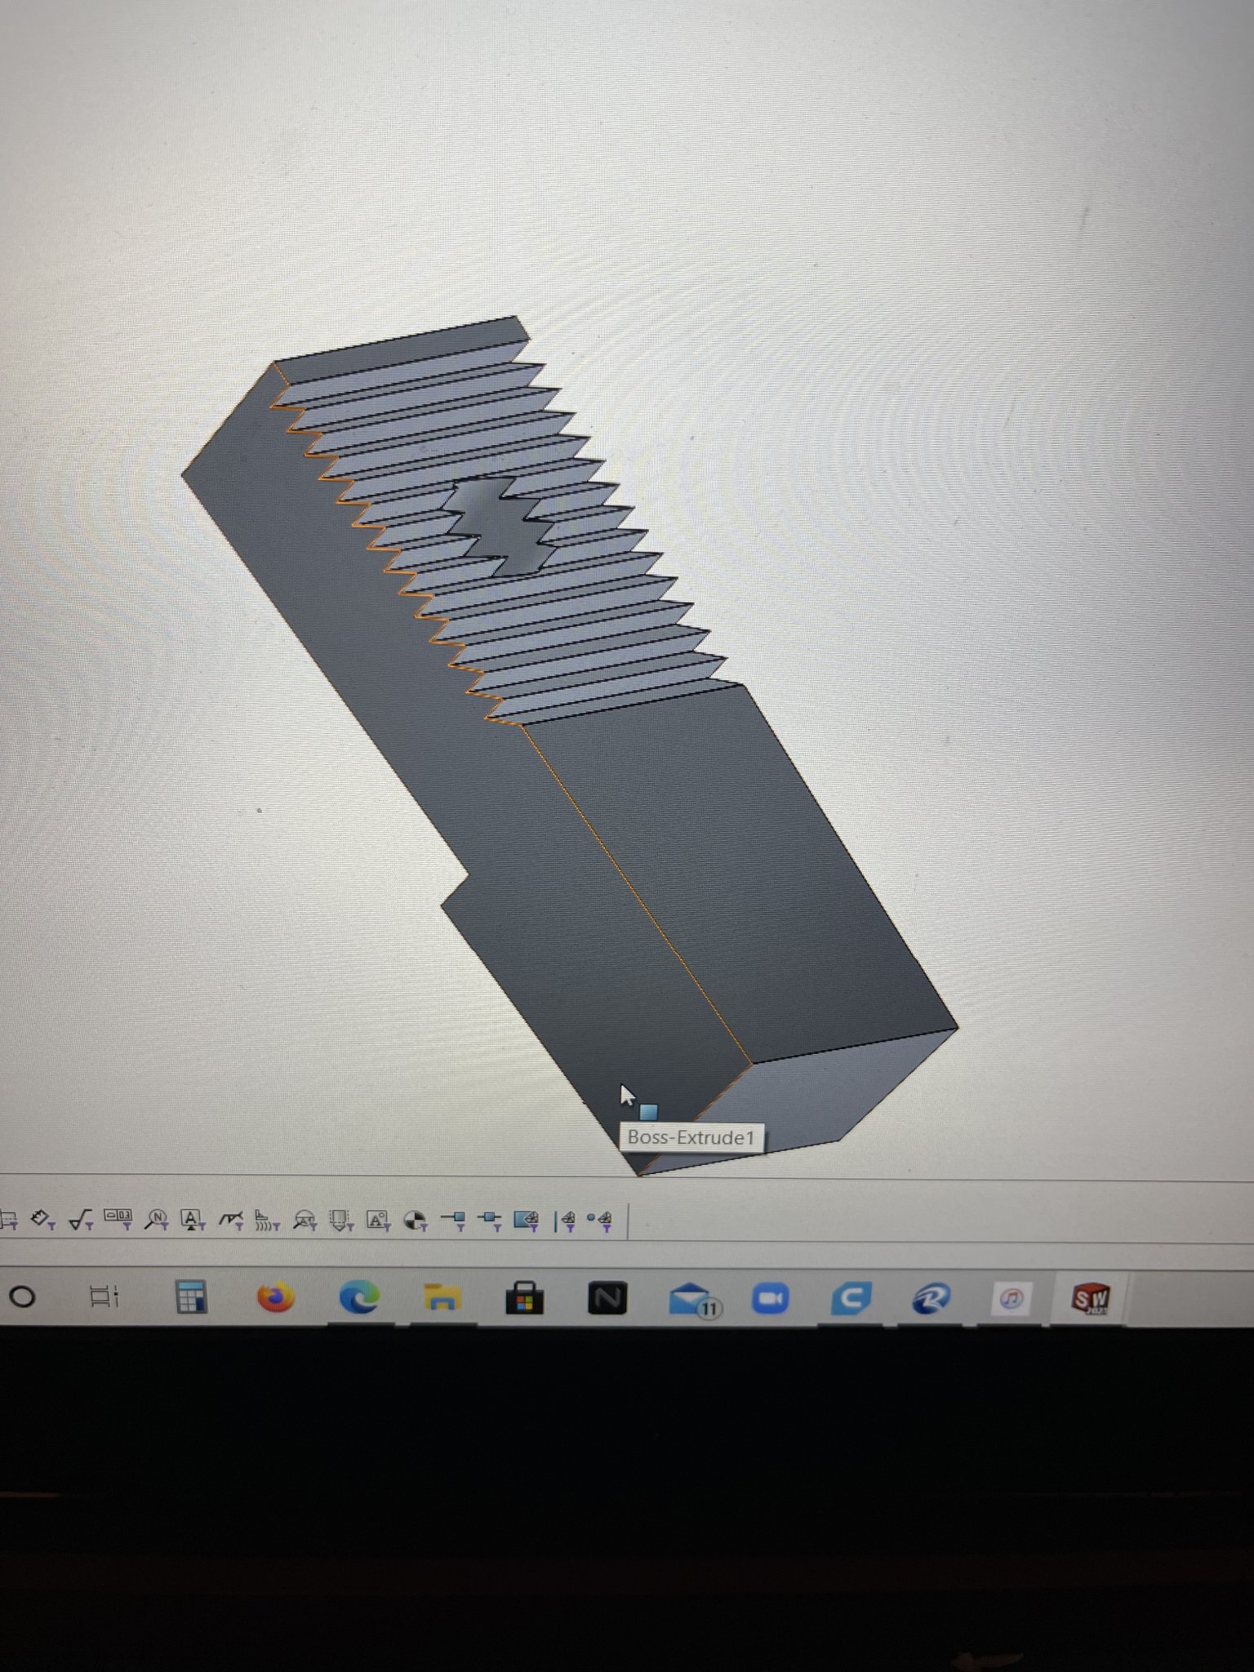Open the Mail app showing 11 unread
1254x1672 pixels.
tap(691, 1298)
